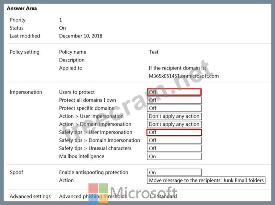
Task: Click the M365x051451.onmicrosoft.com recipient domain text
Action: [x=184, y=76]
